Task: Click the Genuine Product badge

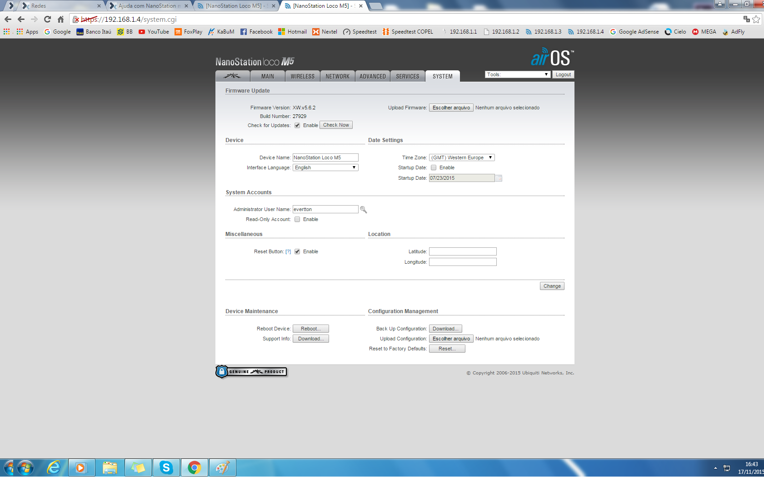Action: point(251,372)
